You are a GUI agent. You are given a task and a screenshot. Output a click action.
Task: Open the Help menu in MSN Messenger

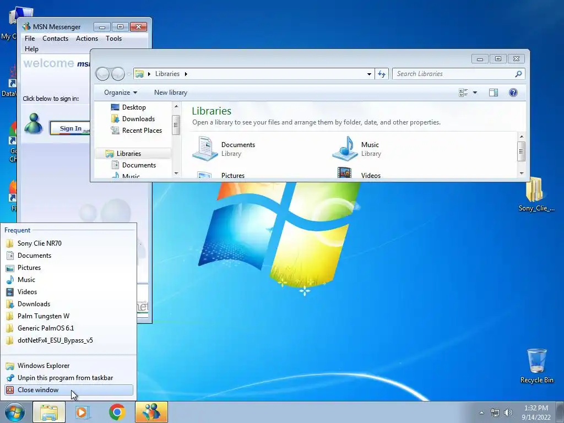(31, 49)
